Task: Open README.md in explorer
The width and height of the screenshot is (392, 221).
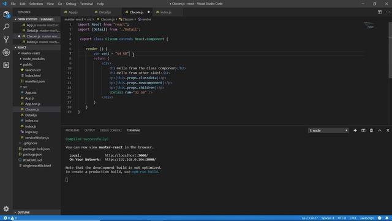Action: coord(32,160)
